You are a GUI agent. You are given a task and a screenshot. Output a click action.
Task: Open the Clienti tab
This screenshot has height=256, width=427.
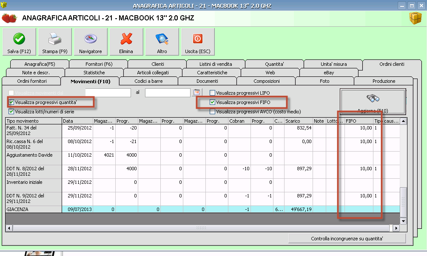click(158, 64)
